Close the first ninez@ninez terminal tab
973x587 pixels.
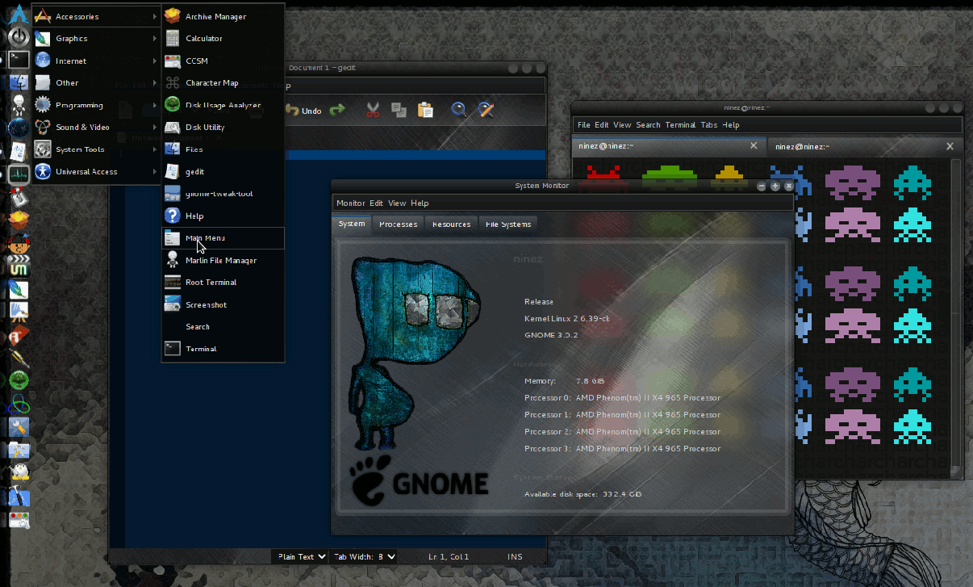click(x=754, y=146)
